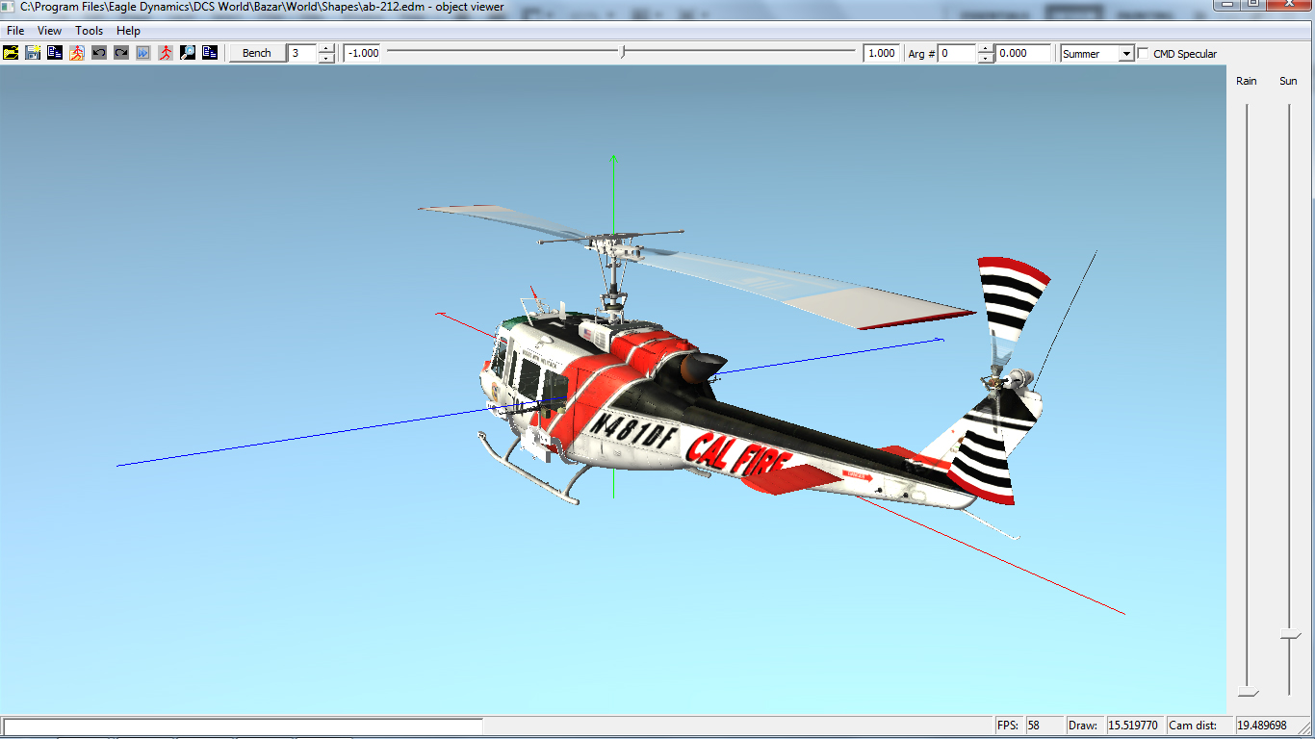Enable the CMD Specular checkbox
This screenshot has width=1315, height=739.
point(1144,54)
